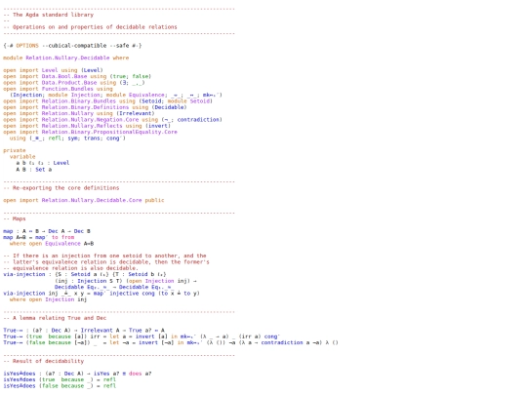Screen dimensions: 527x395
Task: Open the Data.Bool.Base module link
Action: click(x=64, y=76)
